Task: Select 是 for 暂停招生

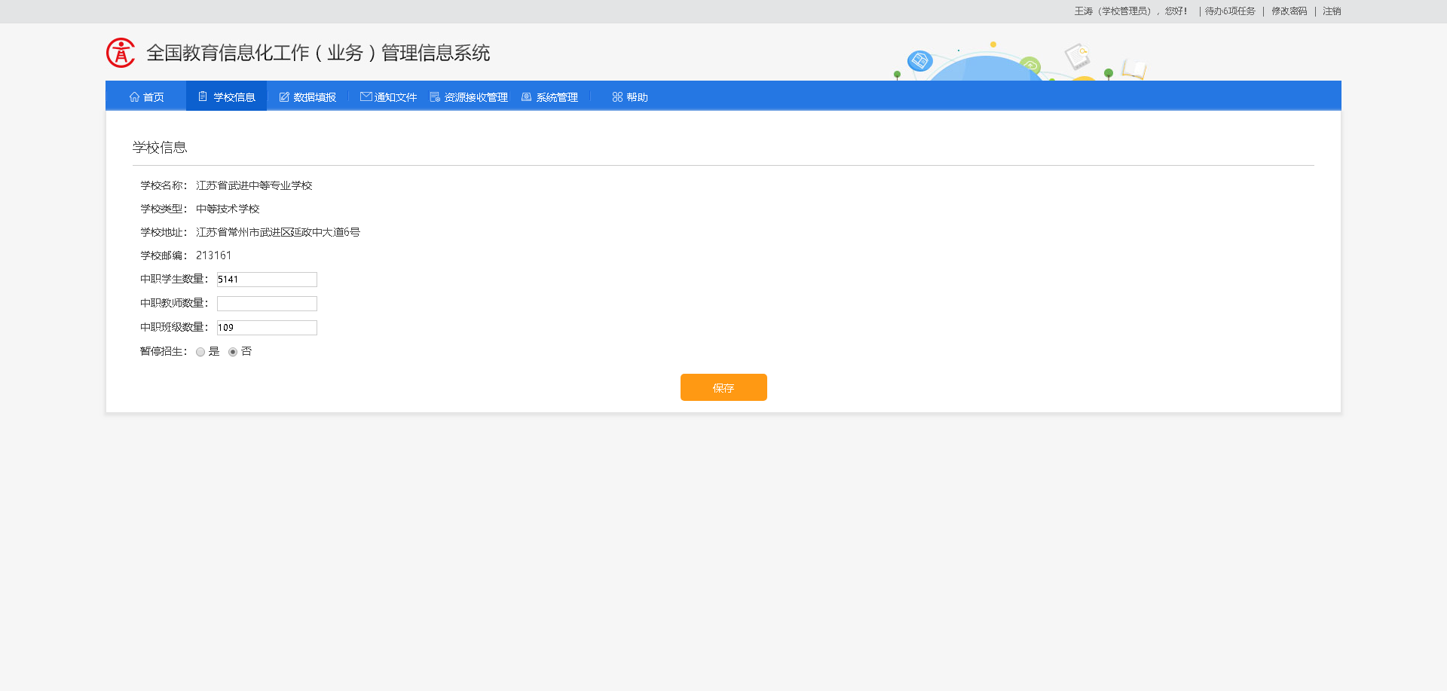Action: (x=200, y=352)
